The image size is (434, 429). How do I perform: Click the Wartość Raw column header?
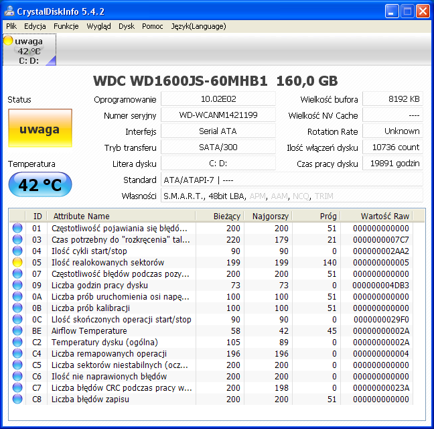point(376,216)
